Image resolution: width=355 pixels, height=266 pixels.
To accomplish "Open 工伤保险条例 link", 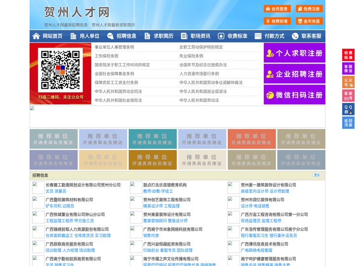I will pyautogui.click(x=106, y=56).
